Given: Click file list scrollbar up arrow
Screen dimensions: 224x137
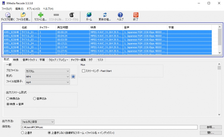Looking at the screenshot, I should pyautogui.click(x=220, y=27).
